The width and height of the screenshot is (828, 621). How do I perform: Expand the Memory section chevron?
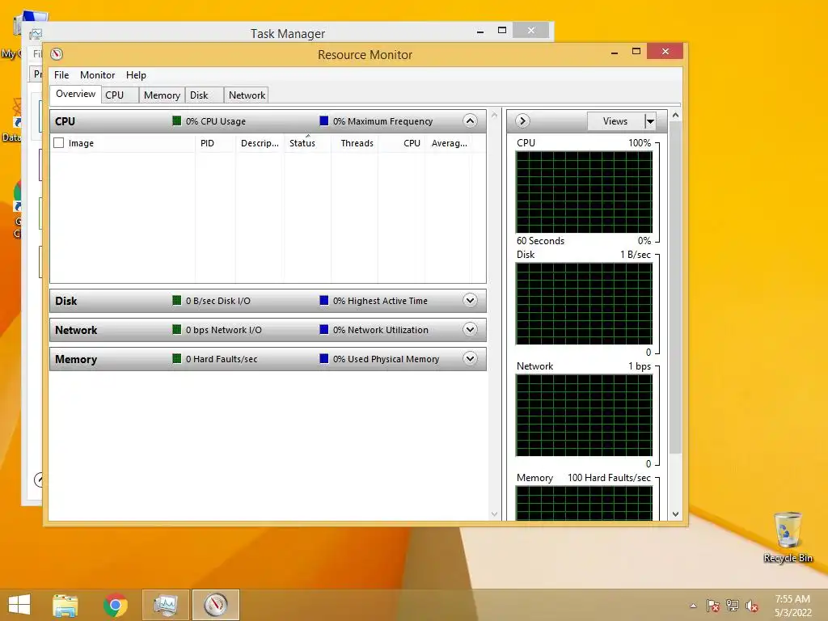pos(470,358)
